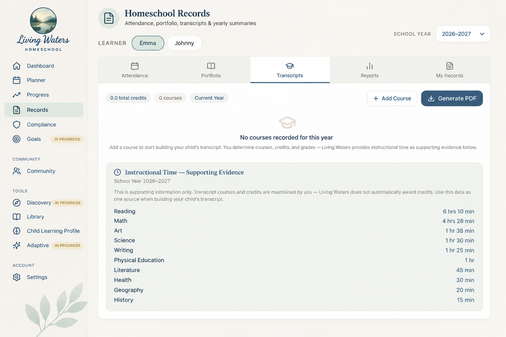Click the Adaptive sparkle icon
Image resolution: width=506 pixels, height=337 pixels.
pyautogui.click(x=16, y=245)
